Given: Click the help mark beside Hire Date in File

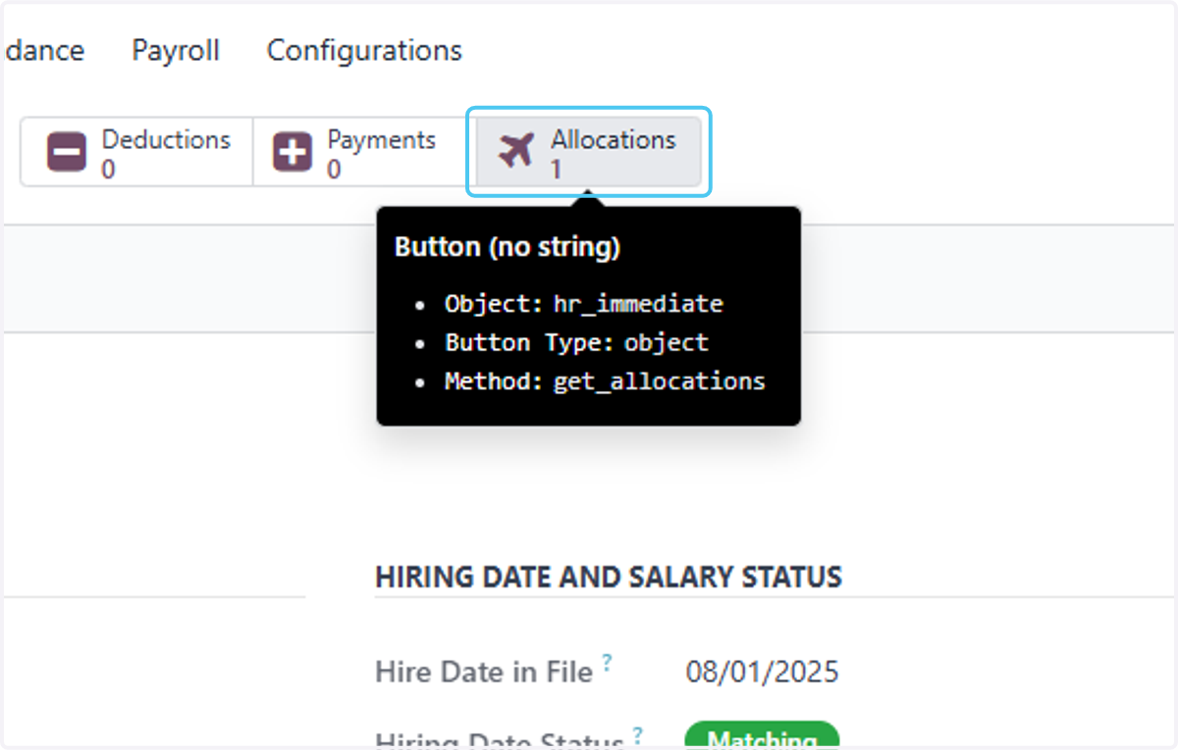Looking at the screenshot, I should coord(607,663).
